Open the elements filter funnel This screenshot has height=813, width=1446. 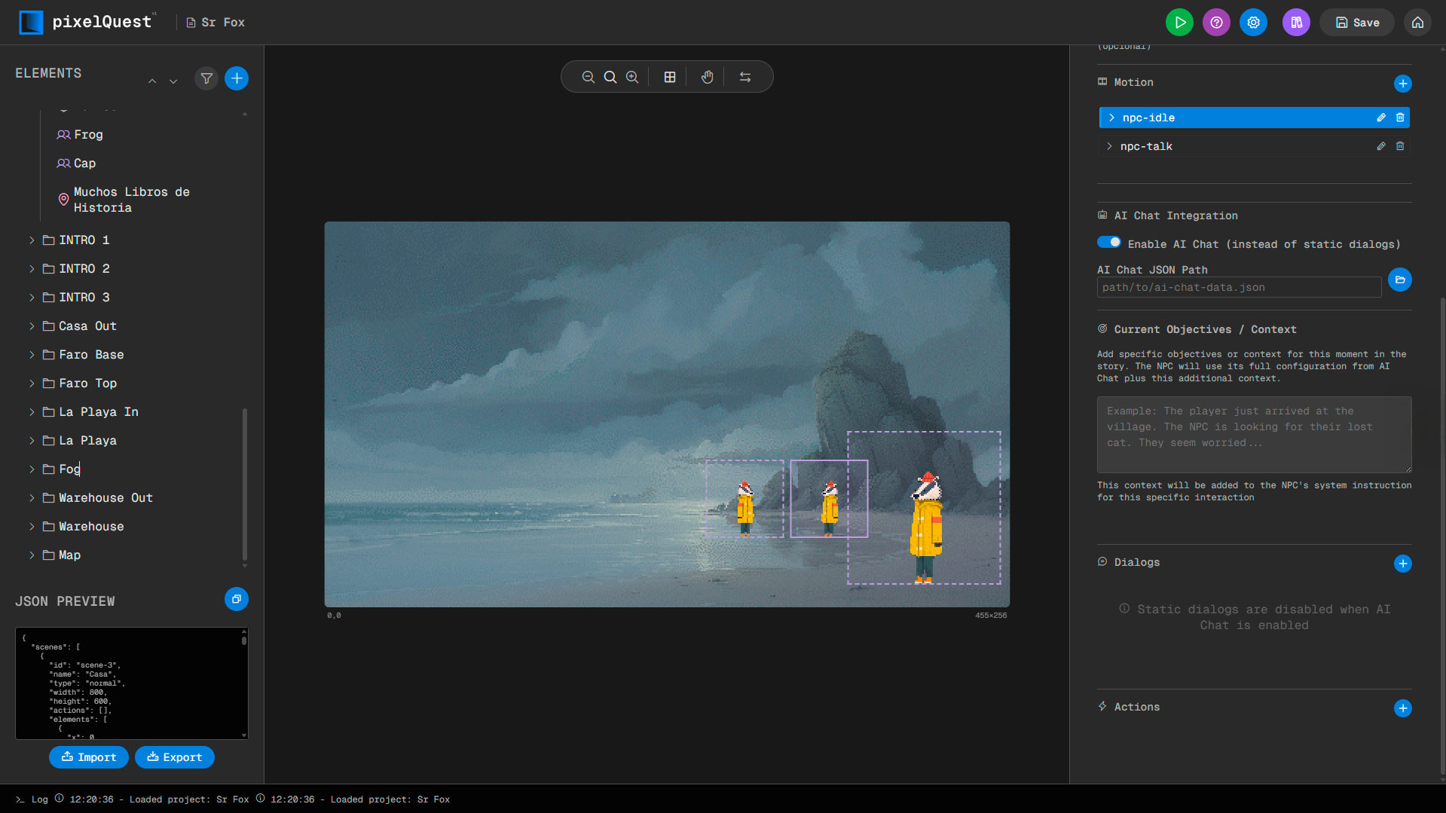(206, 78)
